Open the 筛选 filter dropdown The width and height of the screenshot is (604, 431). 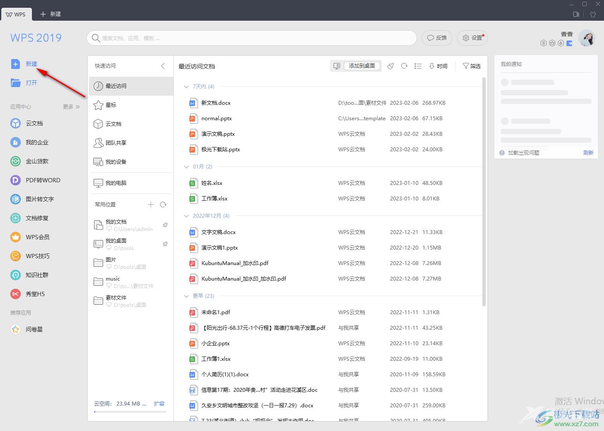pos(472,66)
